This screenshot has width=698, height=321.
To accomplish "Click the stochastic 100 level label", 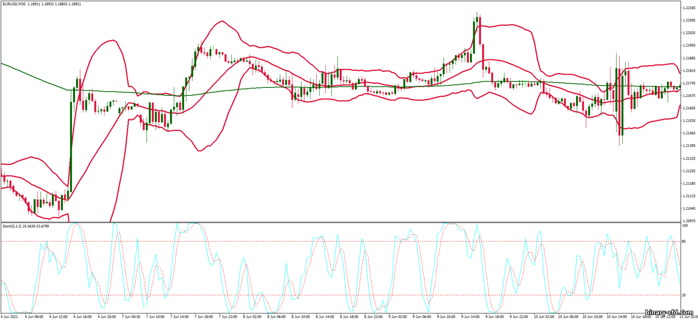I will pos(685,226).
